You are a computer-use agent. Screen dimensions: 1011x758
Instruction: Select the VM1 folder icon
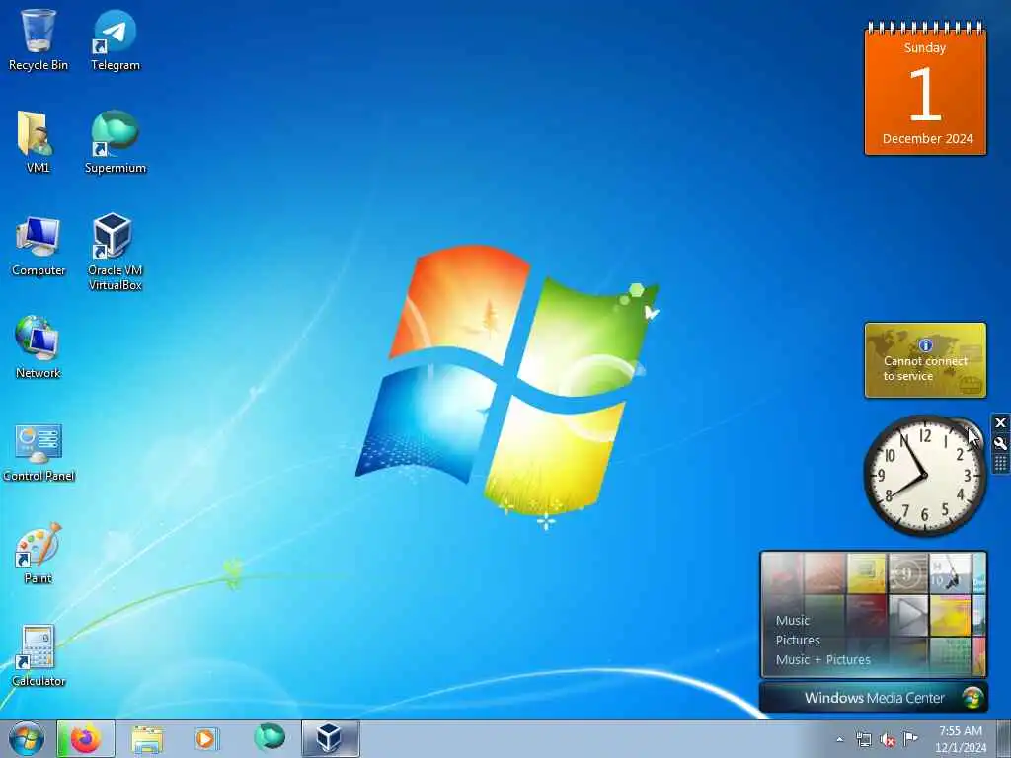point(38,142)
